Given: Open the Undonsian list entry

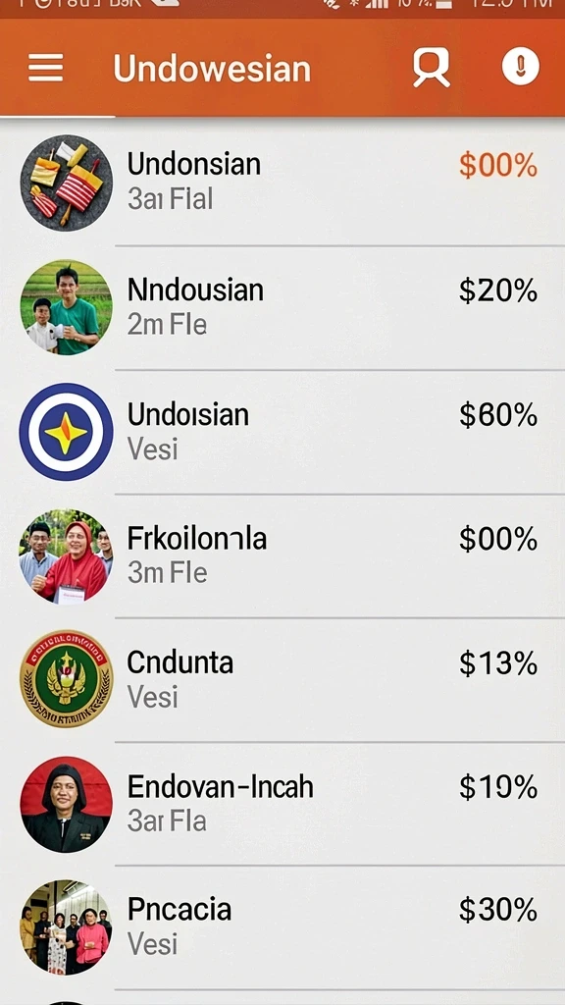Looking at the screenshot, I should tap(282, 183).
